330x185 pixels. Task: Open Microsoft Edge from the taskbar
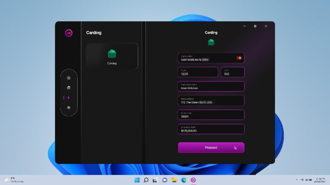pyautogui.click(x=184, y=180)
